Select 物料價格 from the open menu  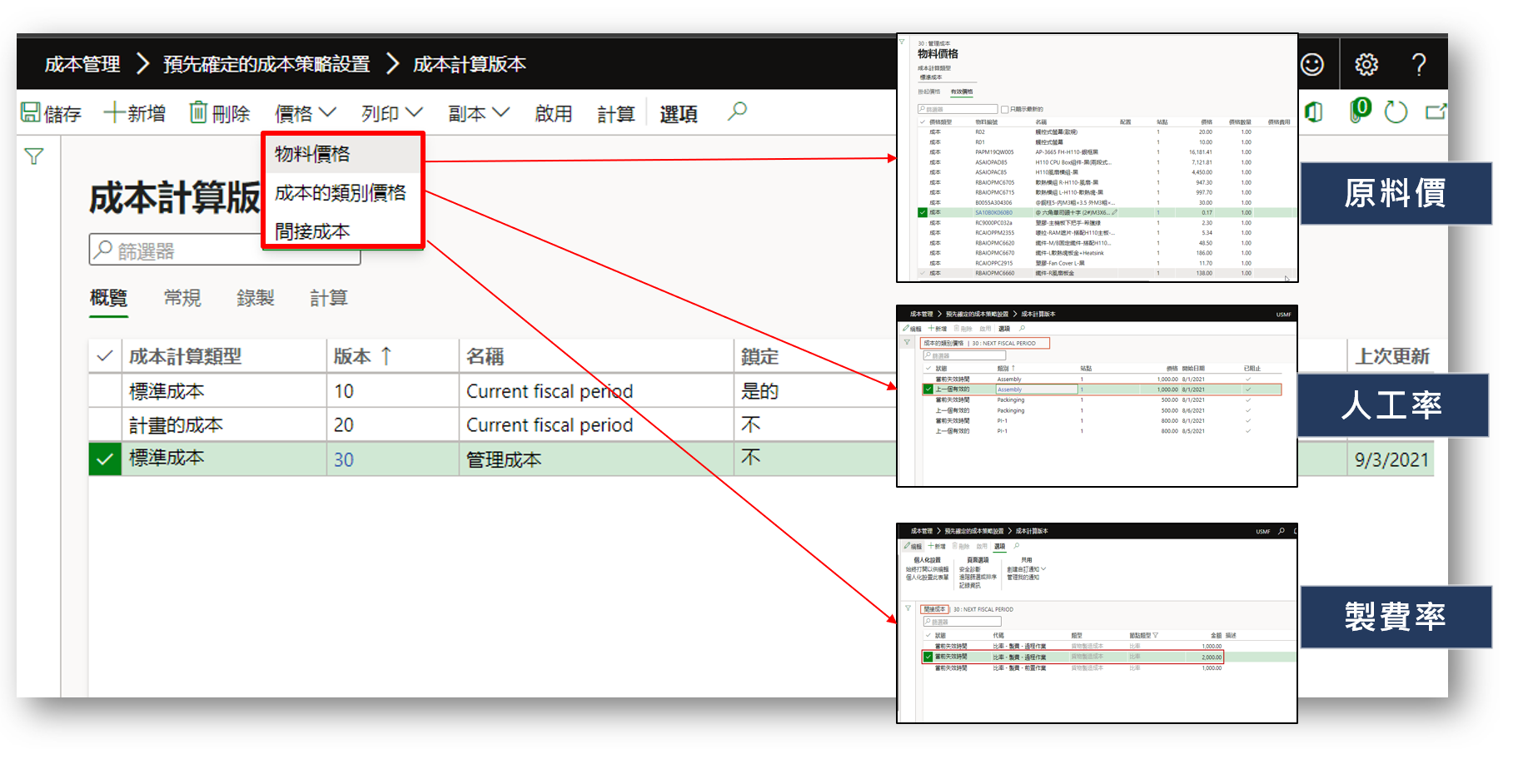tap(312, 153)
